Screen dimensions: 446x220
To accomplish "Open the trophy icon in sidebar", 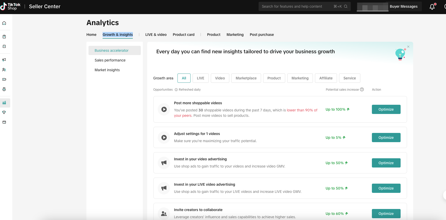I will coord(4,112).
